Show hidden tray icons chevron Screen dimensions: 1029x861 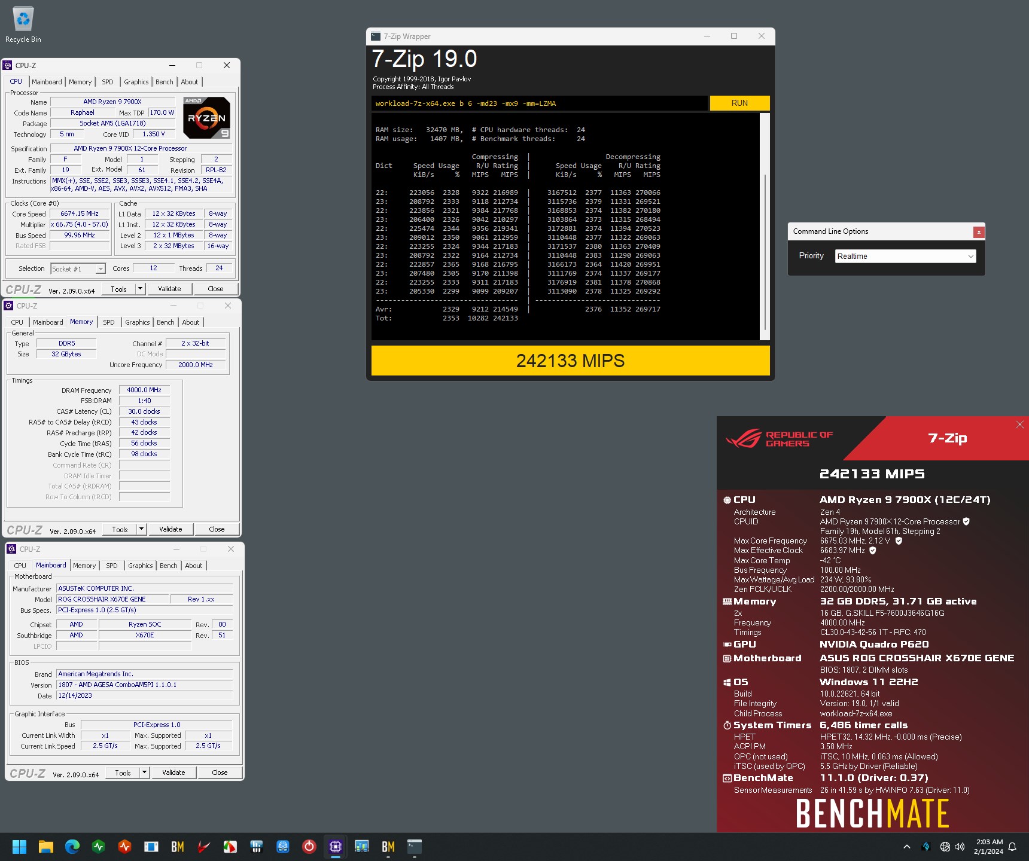[x=907, y=847]
